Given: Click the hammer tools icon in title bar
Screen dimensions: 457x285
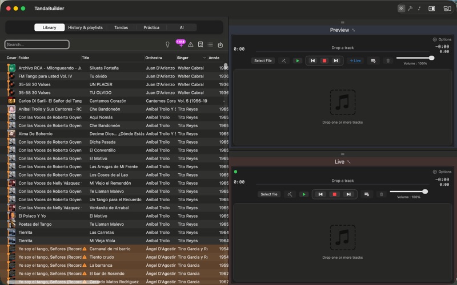Looking at the screenshot, I should (x=410, y=9).
